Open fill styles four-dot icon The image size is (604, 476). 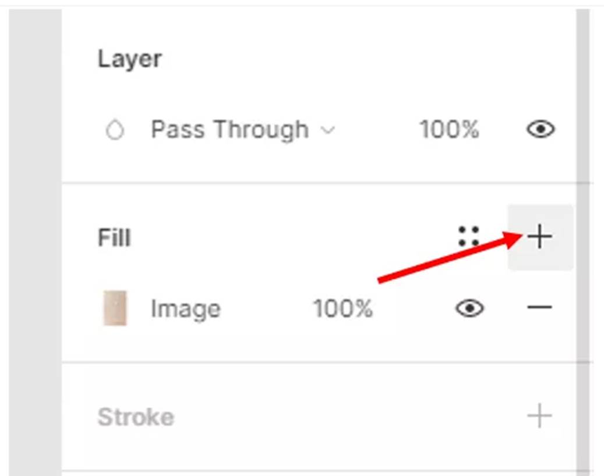468,237
